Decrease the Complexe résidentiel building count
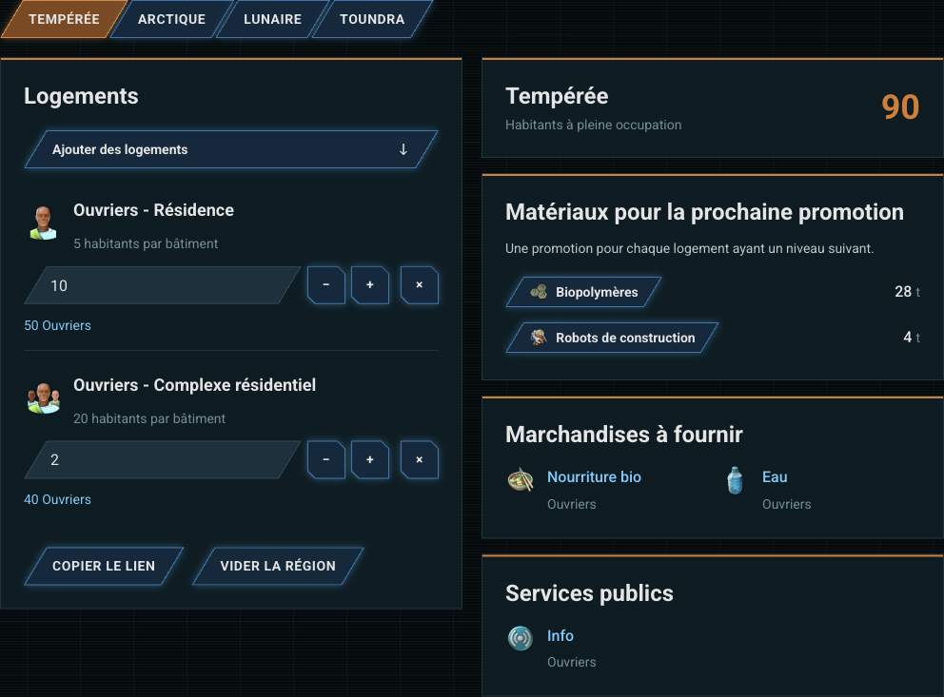 point(326,459)
